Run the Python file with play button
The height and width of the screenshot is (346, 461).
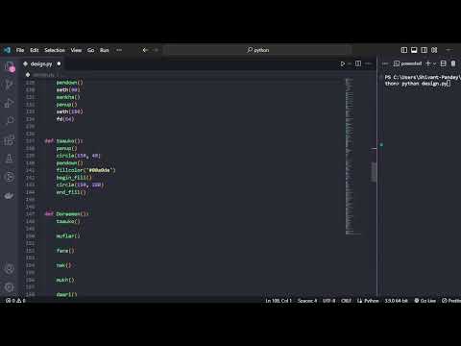pyautogui.click(x=343, y=63)
